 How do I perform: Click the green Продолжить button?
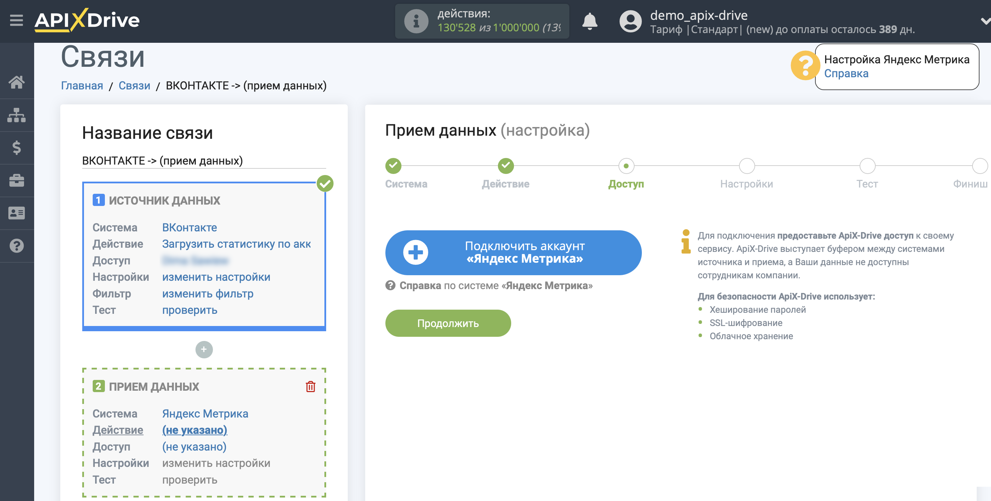click(448, 323)
